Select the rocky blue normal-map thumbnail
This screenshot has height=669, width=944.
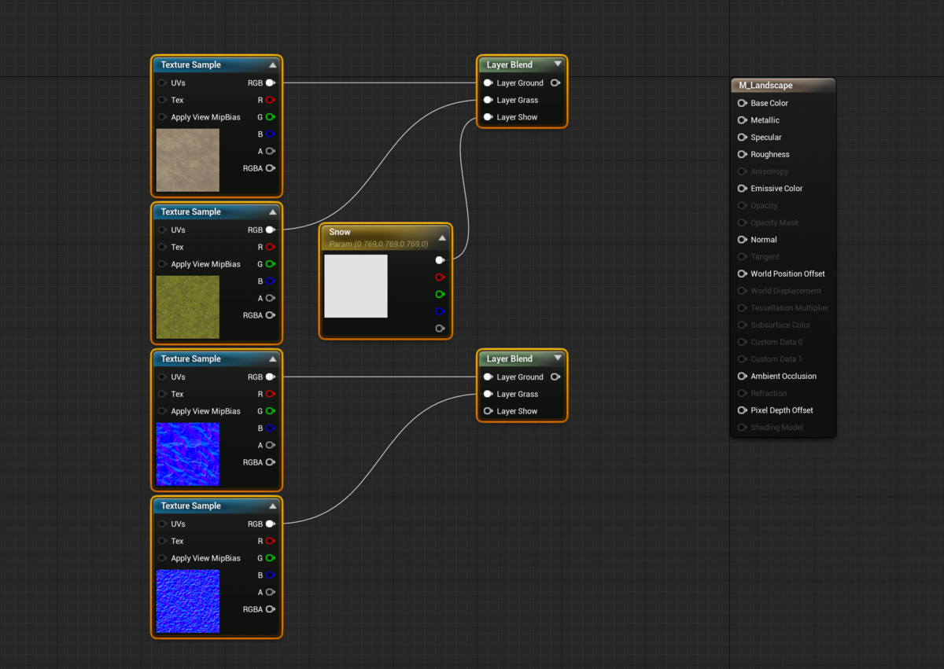(x=188, y=454)
